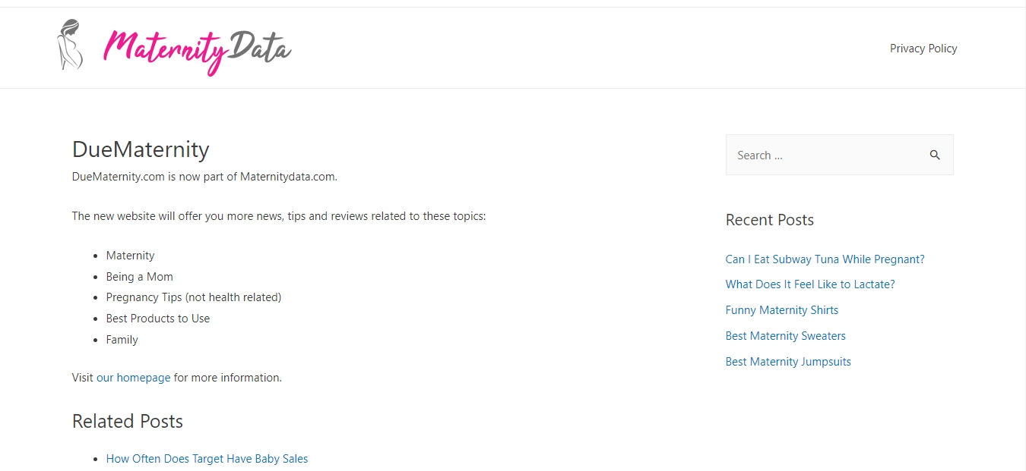Open 'What Does It Feel Like to Lactate?' post
This screenshot has height=471, width=1026.
coord(810,284)
